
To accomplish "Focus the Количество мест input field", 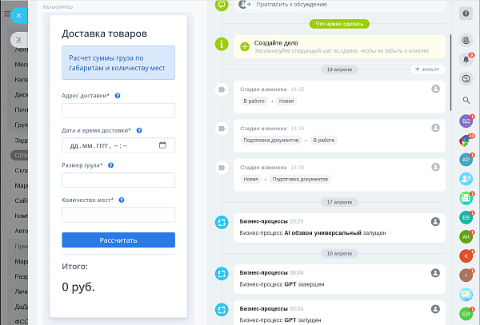I will pos(118,215).
